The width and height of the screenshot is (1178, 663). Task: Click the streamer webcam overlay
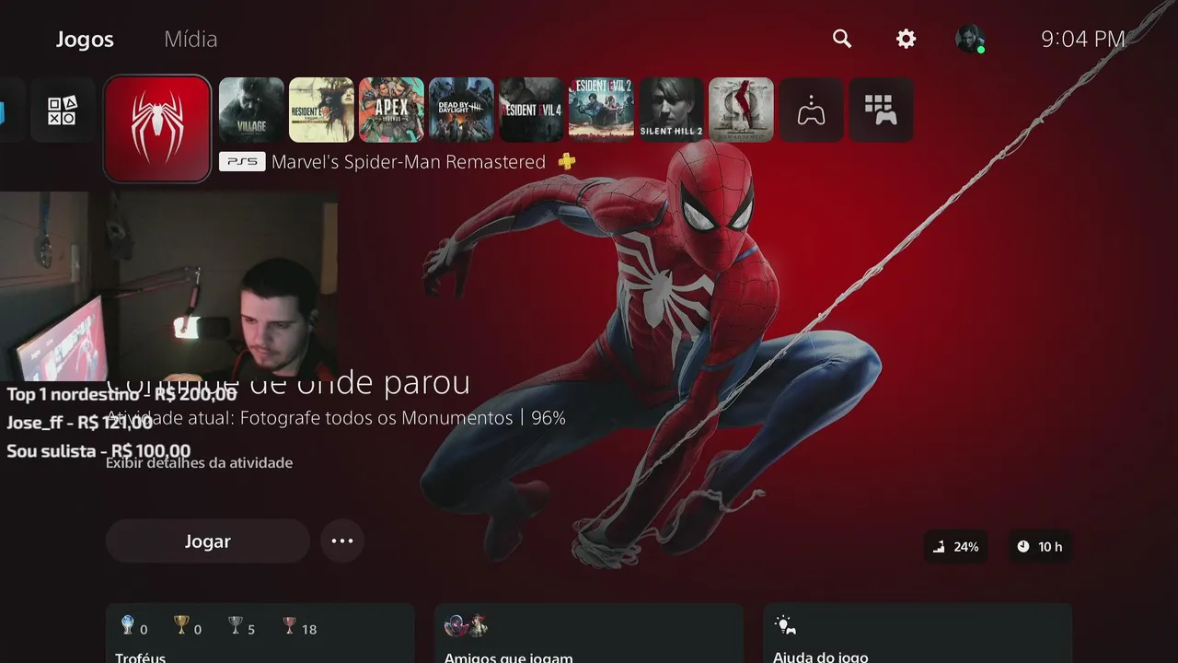click(x=168, y=286)
